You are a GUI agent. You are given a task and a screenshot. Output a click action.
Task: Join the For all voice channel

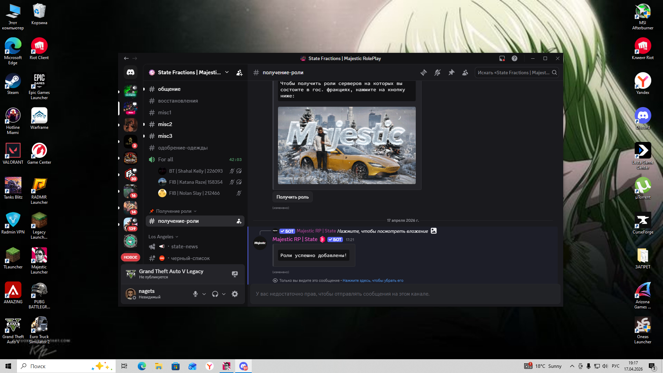coord(166,160)
